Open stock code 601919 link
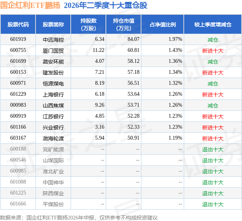 click(x=18, y=39)
